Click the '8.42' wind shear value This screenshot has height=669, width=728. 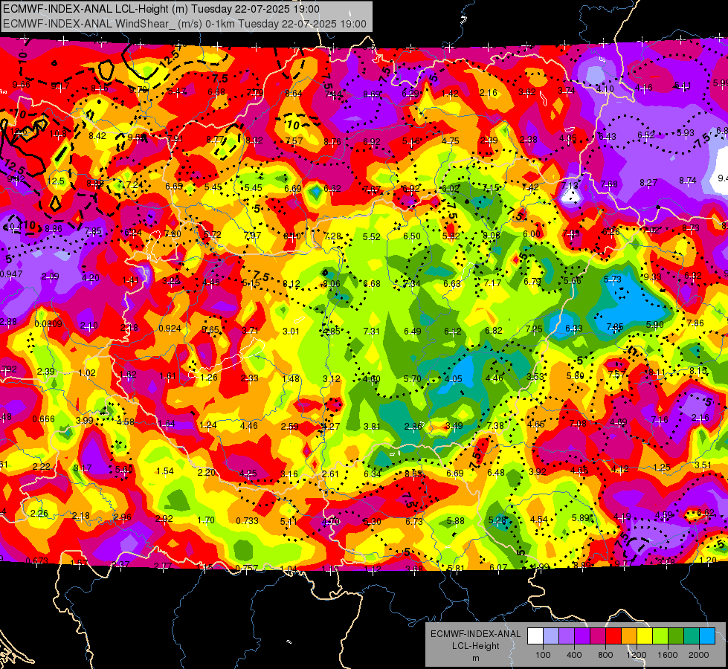[x=97, y=135]
